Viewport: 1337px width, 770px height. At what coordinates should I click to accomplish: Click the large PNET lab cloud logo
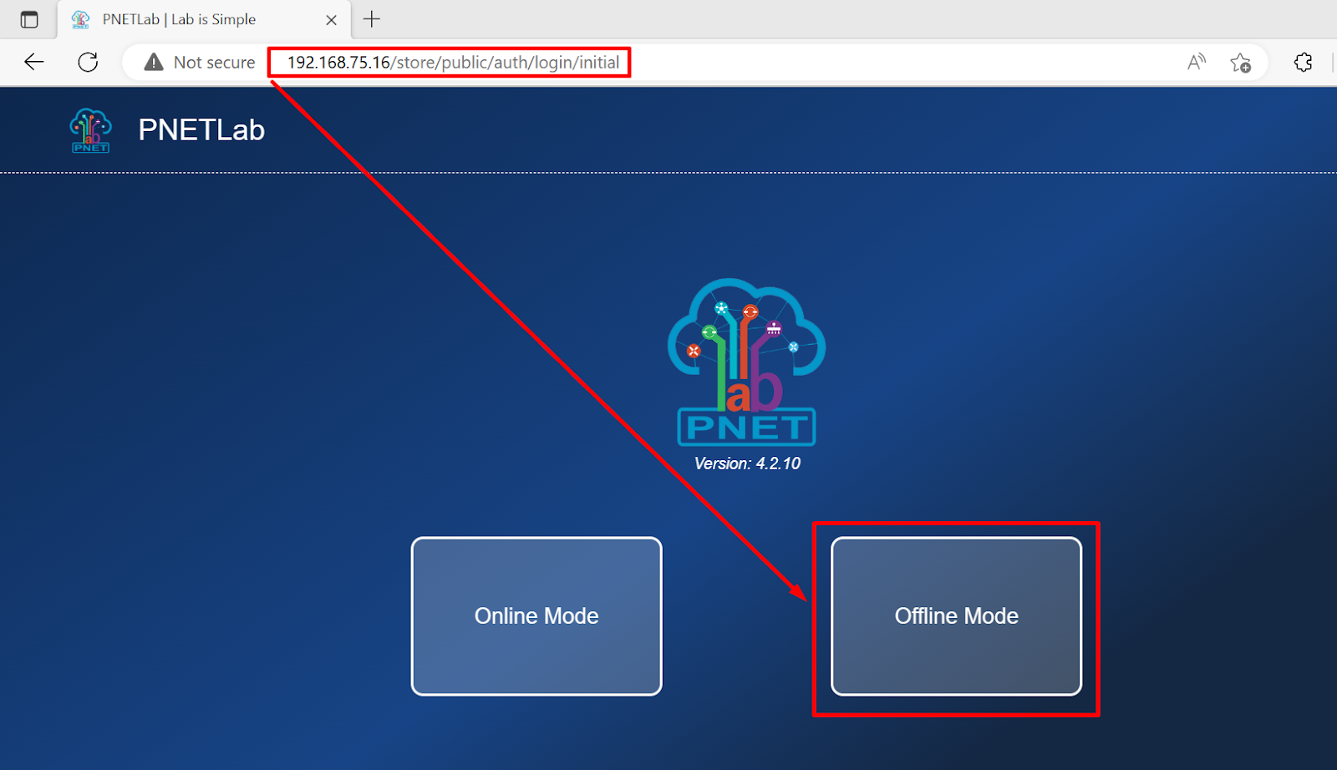(746, 362)
